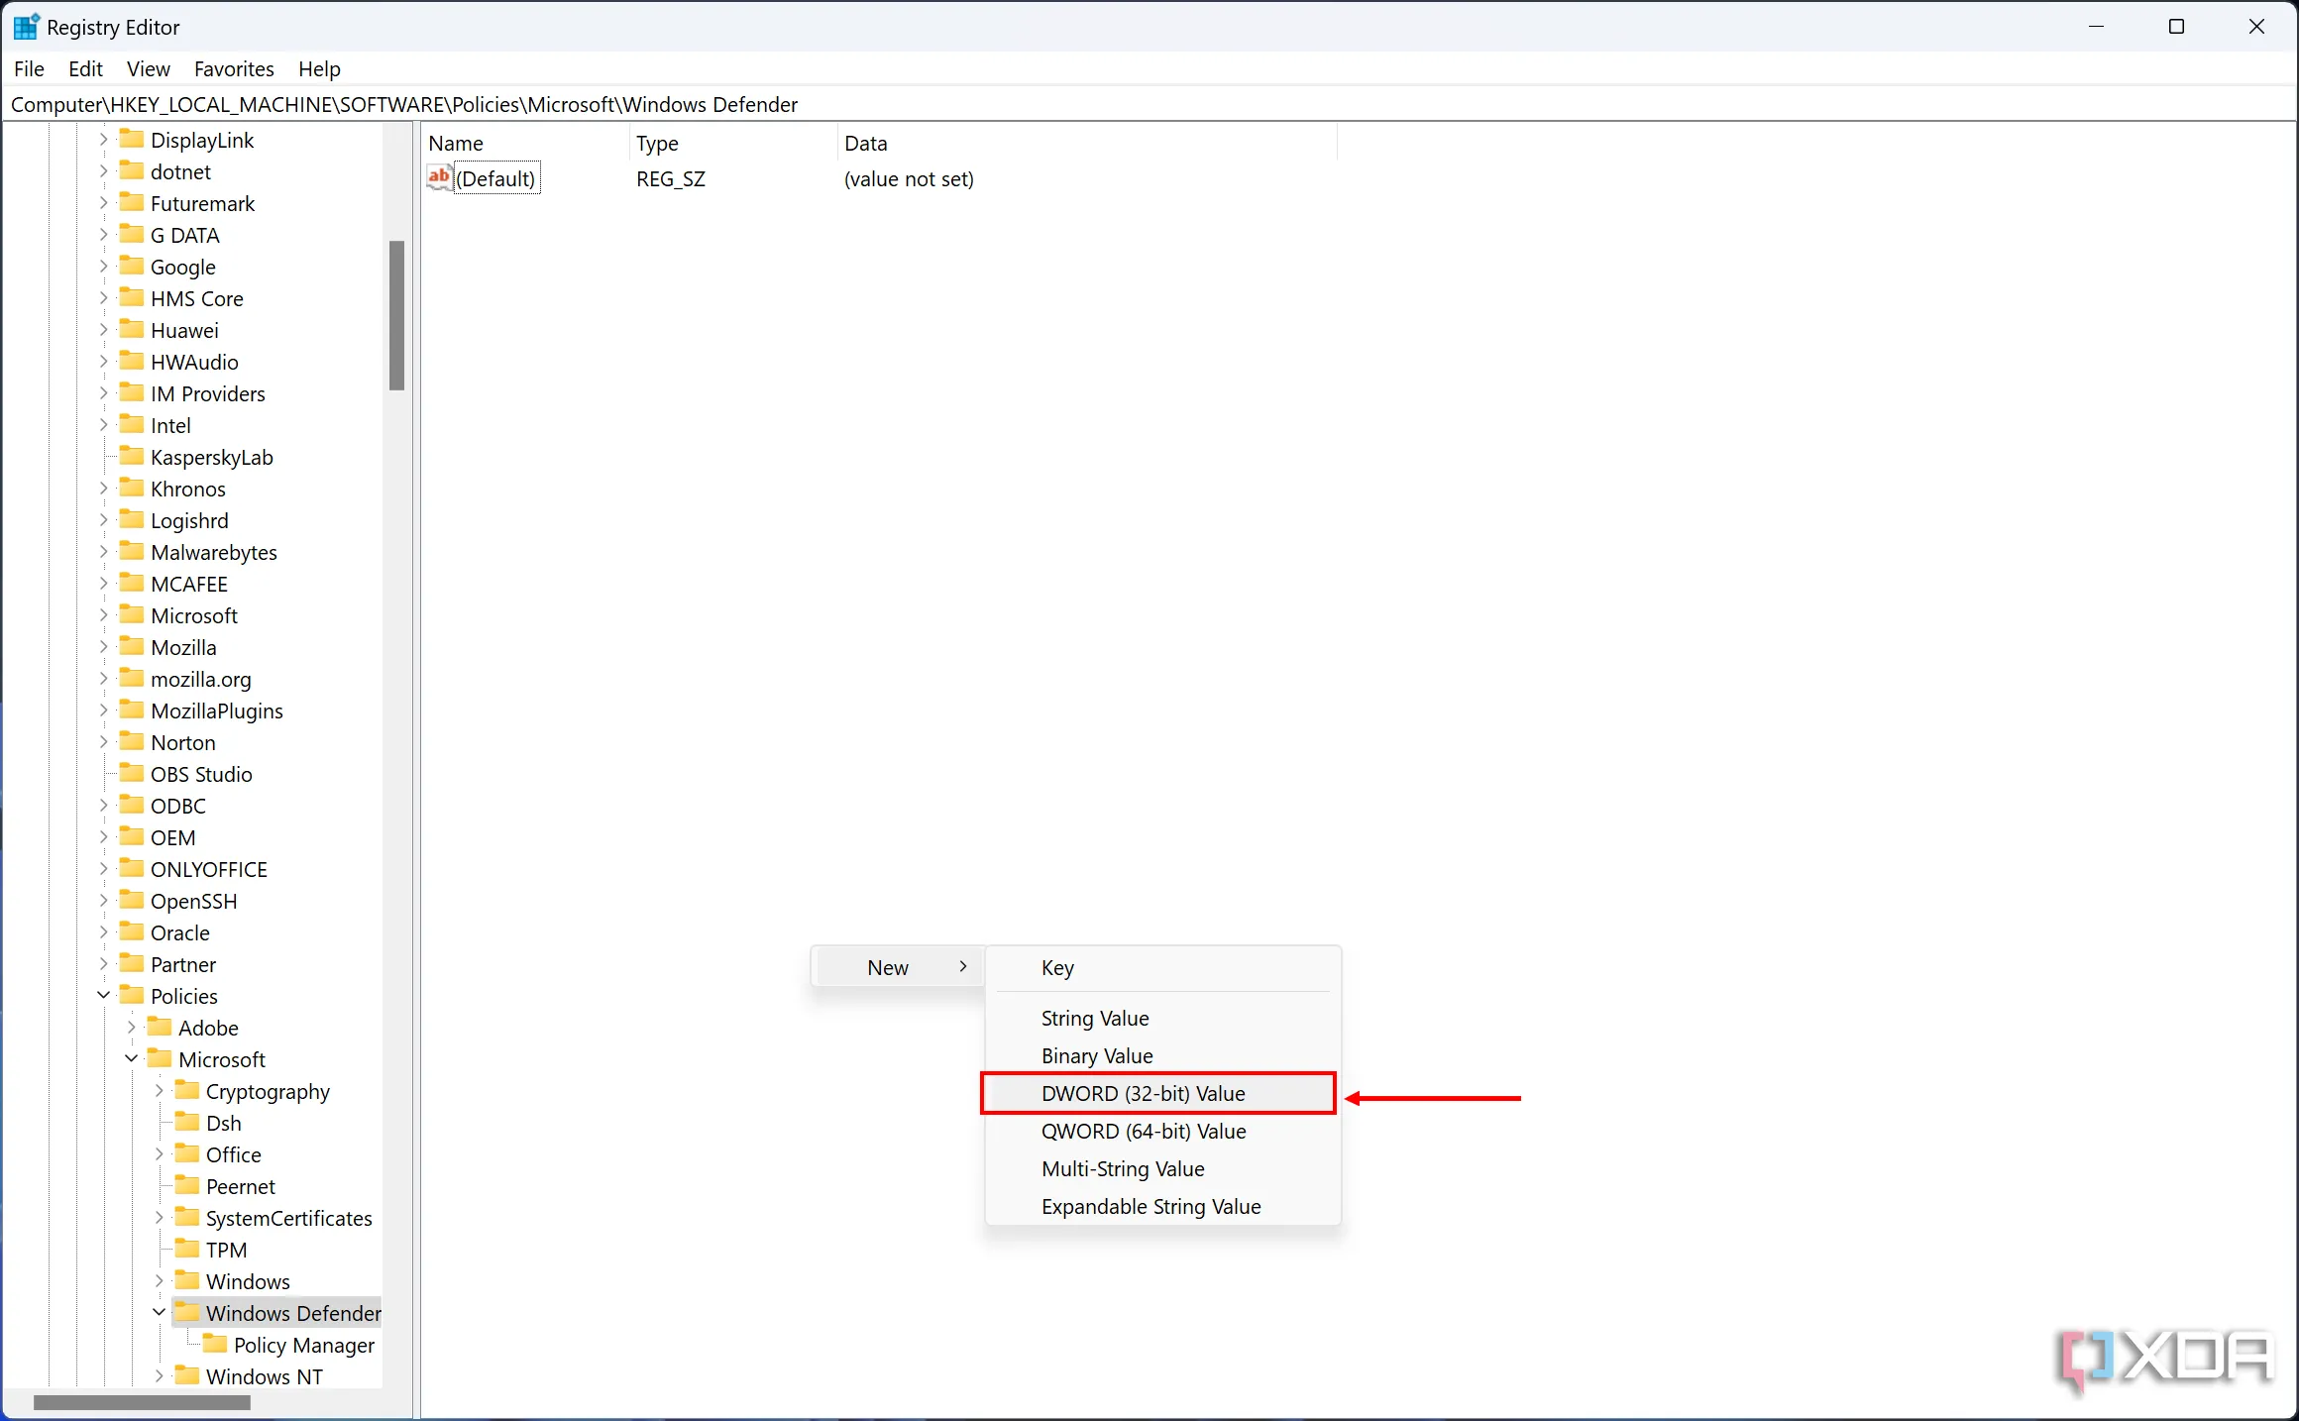The width and height of the screenshot is (2299, 1421).
Task: Select the Partner tree item label
Action: click(x=183, y=964)
